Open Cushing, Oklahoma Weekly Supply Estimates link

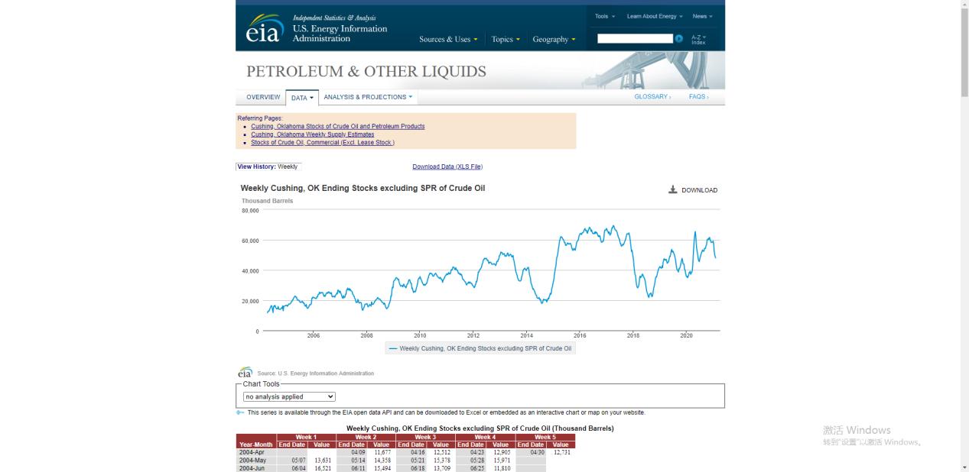[x=312, y=134]
